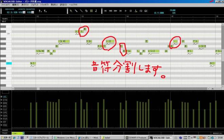Select the POR control parameter
224x140 pixels.
[5, 119]
